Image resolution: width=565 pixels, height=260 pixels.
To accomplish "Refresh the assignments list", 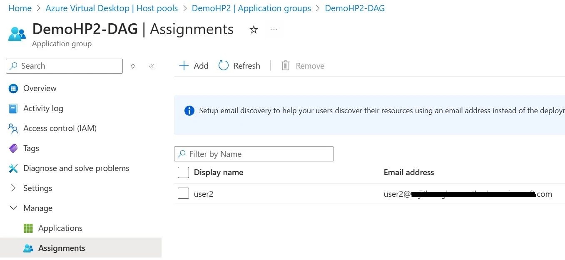I will [239, 66].
